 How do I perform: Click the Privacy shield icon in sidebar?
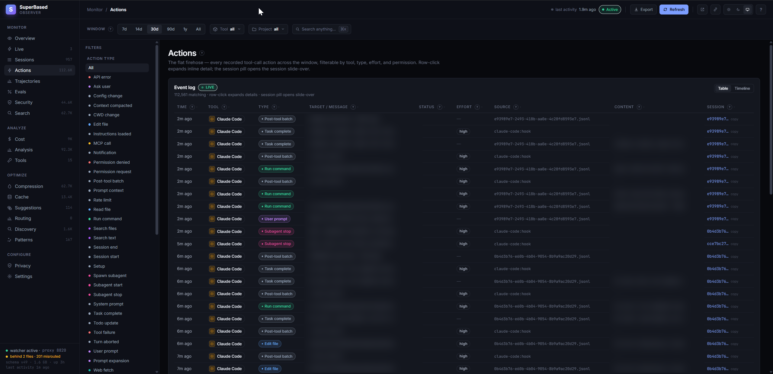(10, 266)
